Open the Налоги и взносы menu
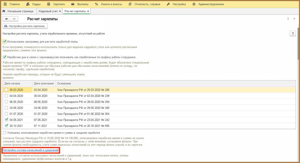This screenshot has width=300, height=163. coord(106,4)
